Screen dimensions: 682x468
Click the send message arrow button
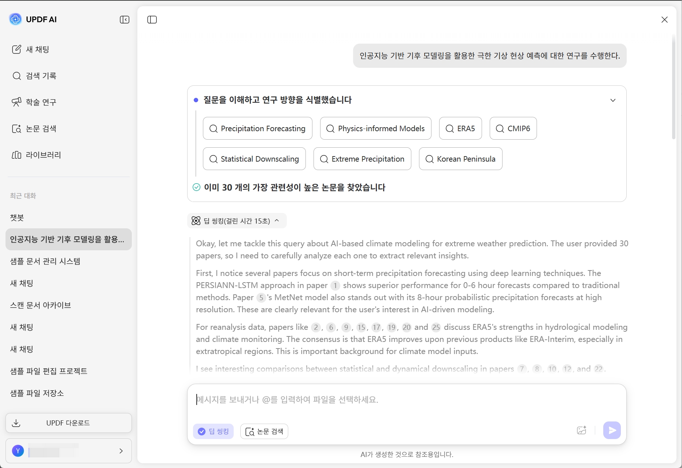612,430
